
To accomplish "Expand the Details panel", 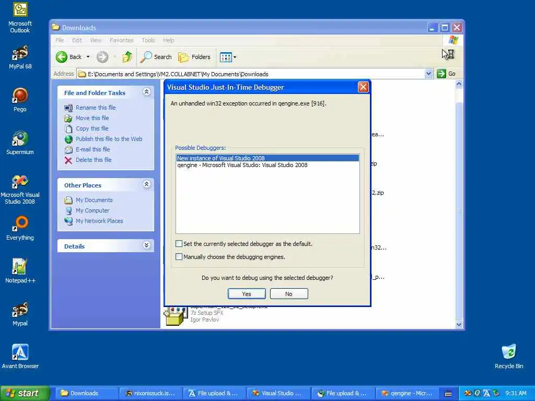I will pos(146,245).
